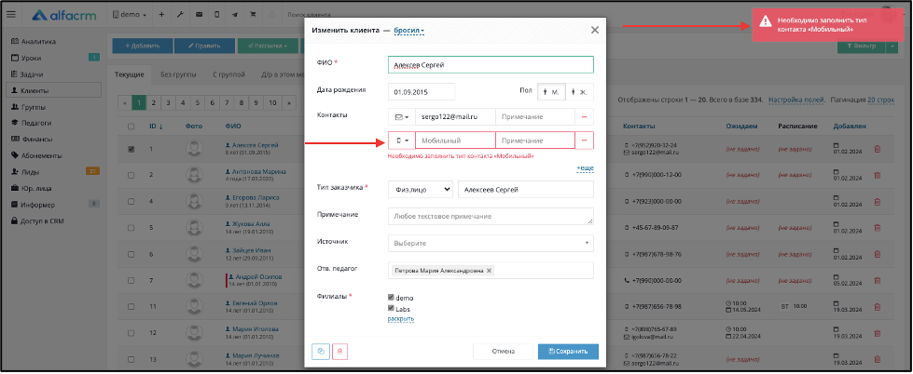Click in the ФИО input field
913x374 pixels.
coord(491,64)
